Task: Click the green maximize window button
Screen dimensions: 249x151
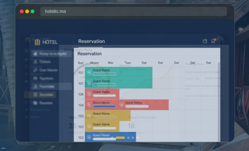Action: (32, 11)
